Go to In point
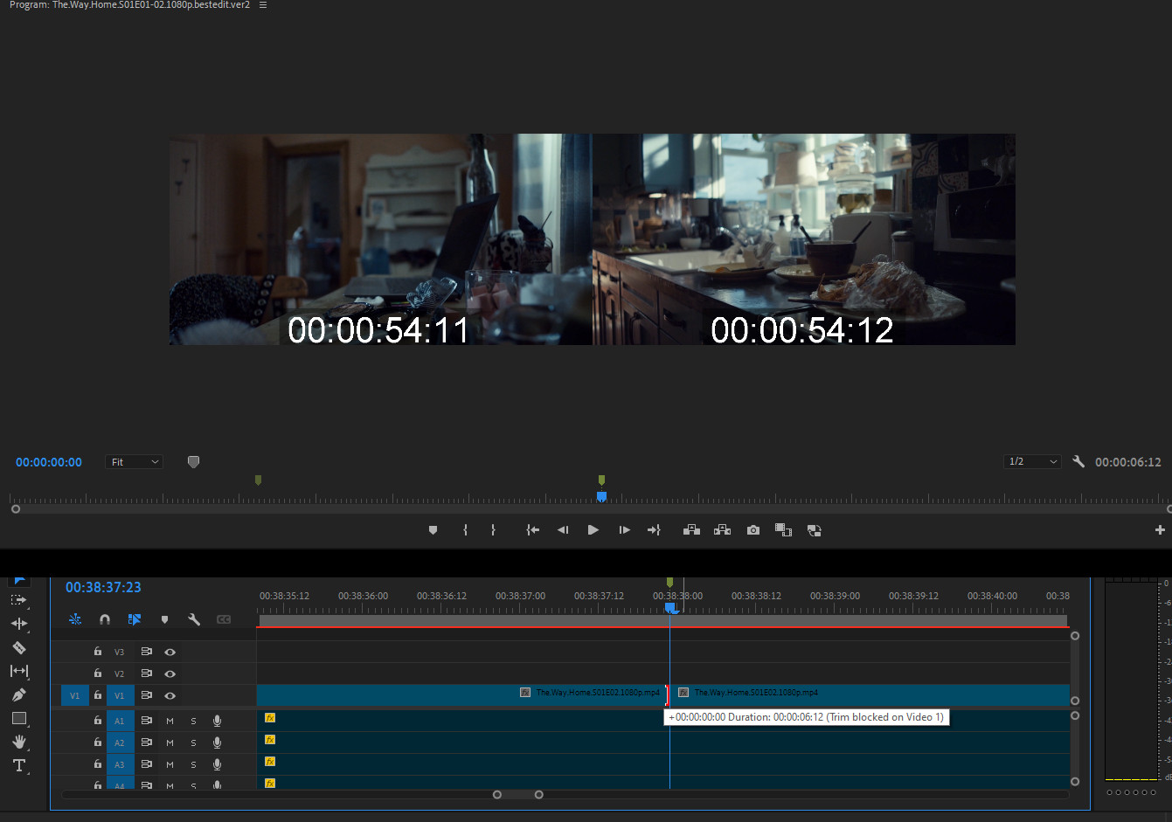 (x=532, y=530)
